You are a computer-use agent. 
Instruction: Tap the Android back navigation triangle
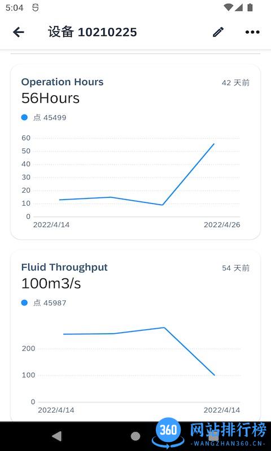[56, 436]
